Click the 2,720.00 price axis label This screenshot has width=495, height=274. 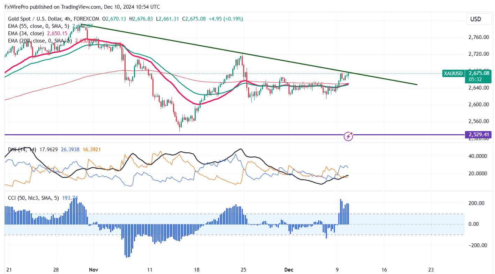point(479,54)
